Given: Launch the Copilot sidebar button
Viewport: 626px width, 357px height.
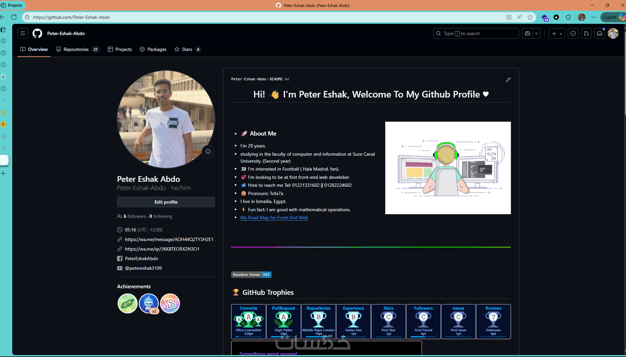Looking at the screenshot, I should pos(613,17).
